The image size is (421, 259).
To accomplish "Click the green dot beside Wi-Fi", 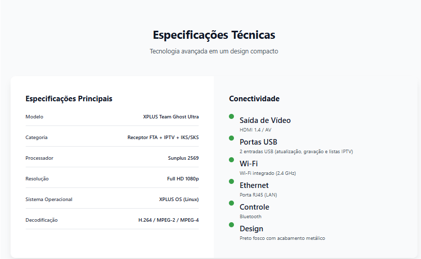I will pos(231,160).
